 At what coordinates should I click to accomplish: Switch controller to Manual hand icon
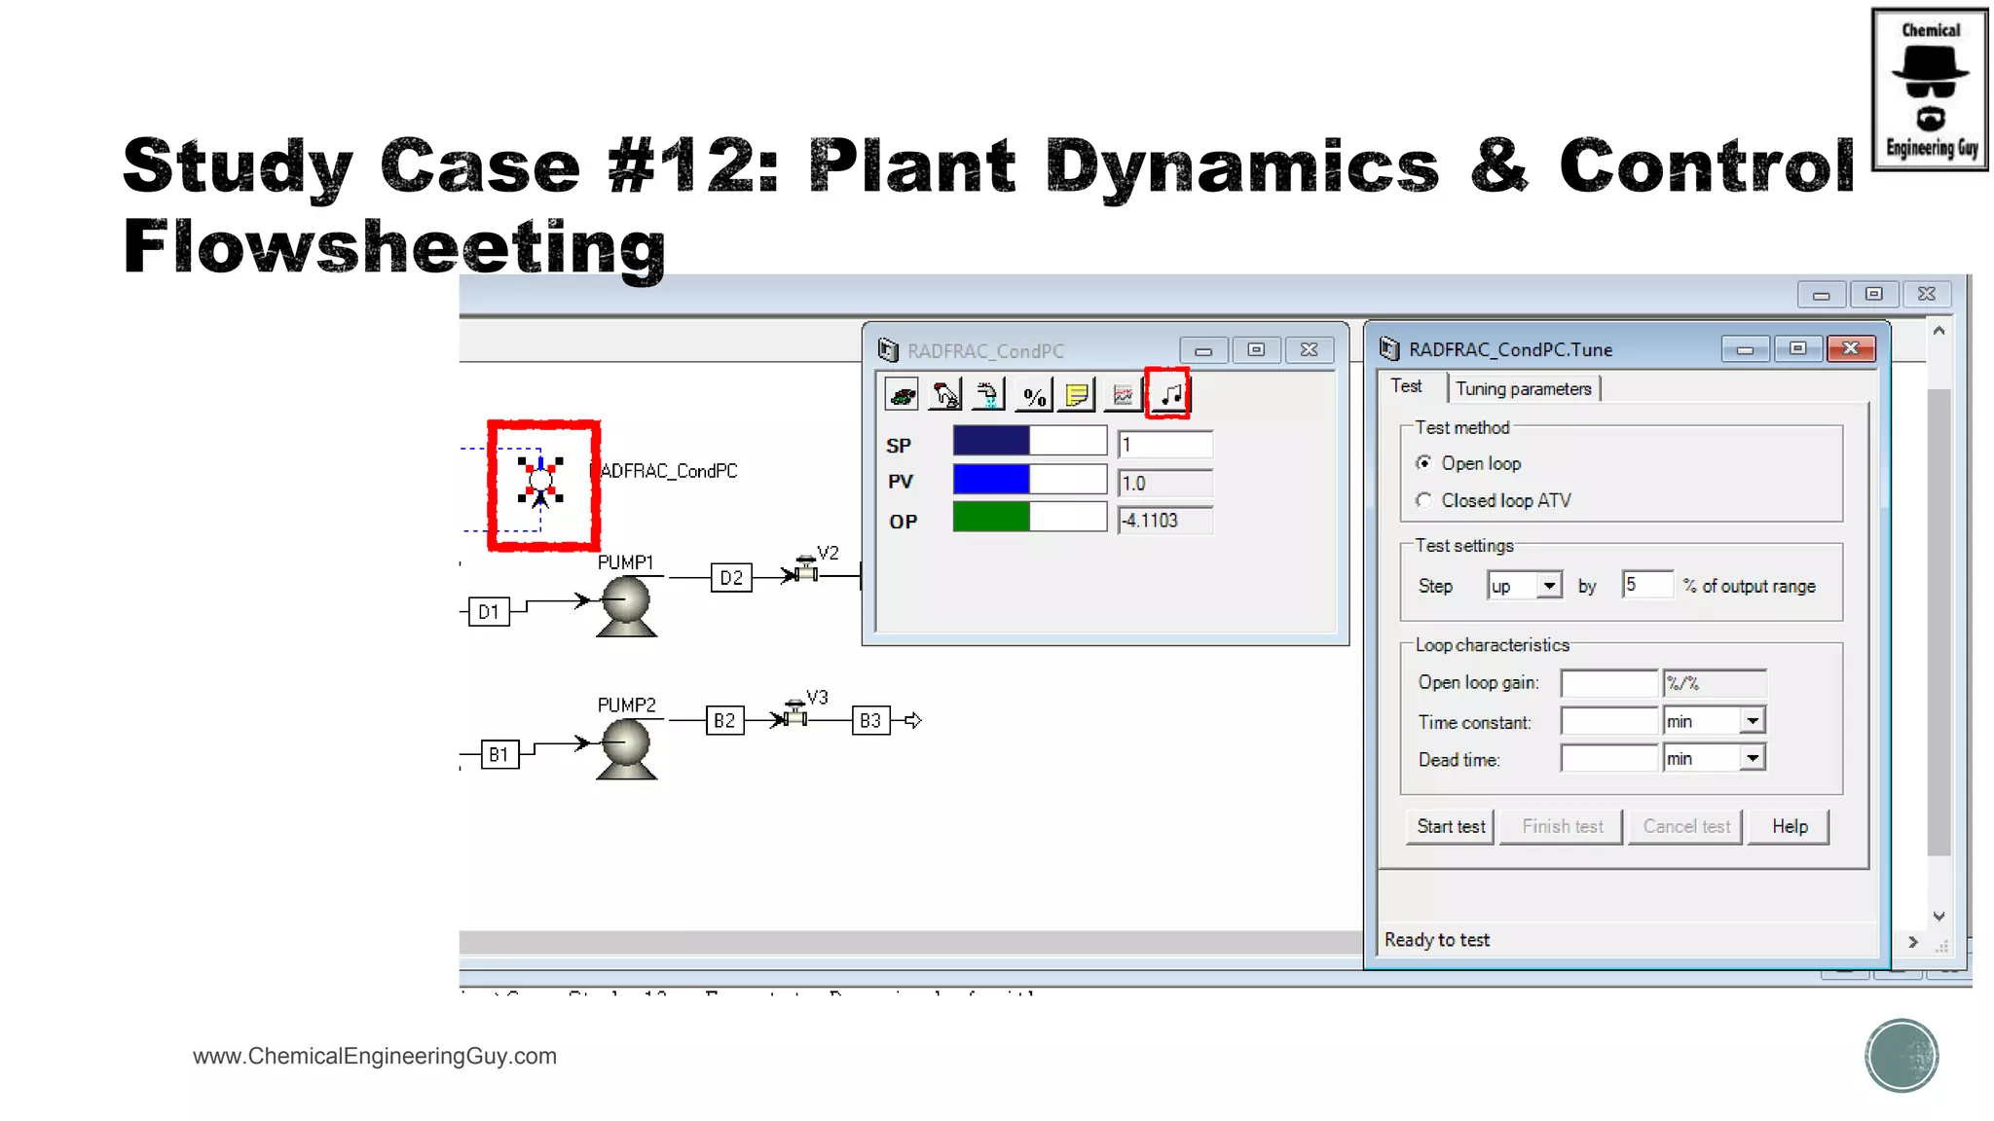point(945,395)
